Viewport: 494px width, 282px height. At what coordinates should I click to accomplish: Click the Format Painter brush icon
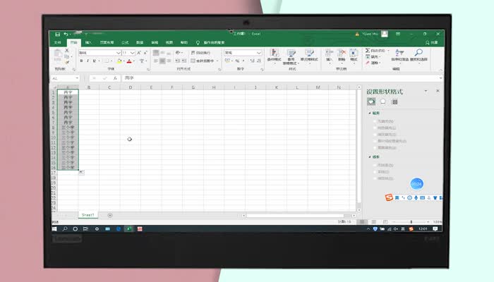[67, 62]
